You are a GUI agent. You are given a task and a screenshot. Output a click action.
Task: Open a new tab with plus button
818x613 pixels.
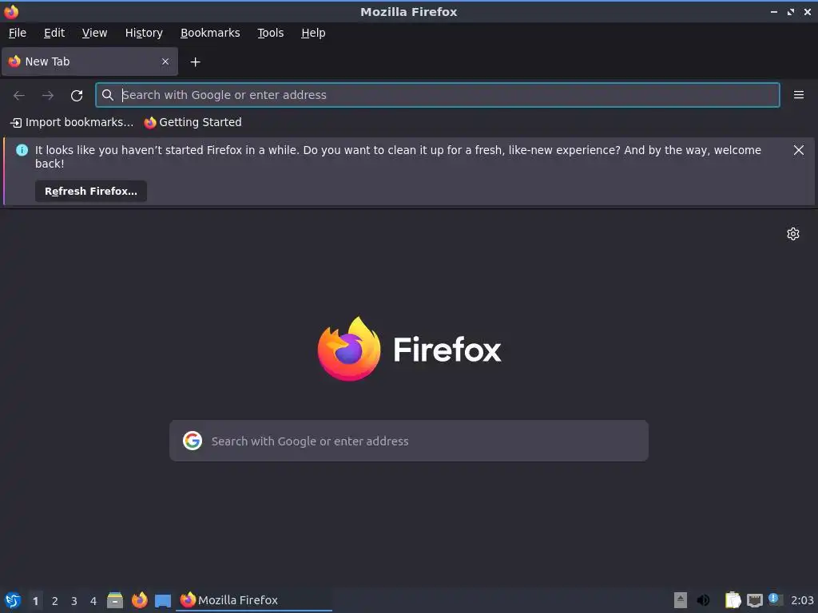[x=195, y=62]
